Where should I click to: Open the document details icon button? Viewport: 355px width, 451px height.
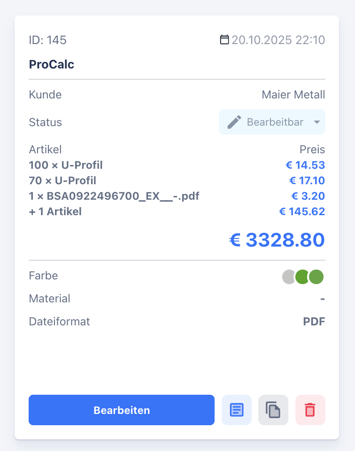coord(237,410)
